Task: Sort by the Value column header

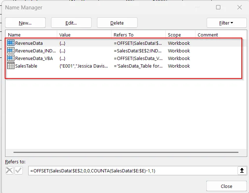Action: click(x=84, y=35)
